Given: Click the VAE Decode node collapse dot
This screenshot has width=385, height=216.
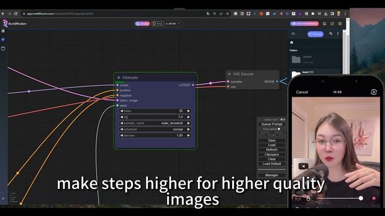Looking at the screenshot, I should (229, 74).
